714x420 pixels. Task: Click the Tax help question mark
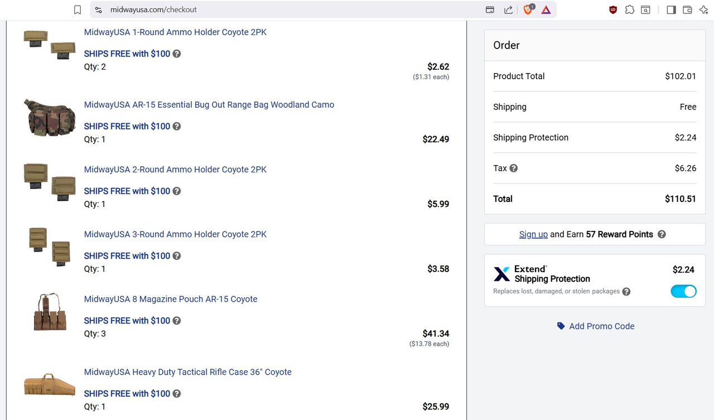click(513, 168)
